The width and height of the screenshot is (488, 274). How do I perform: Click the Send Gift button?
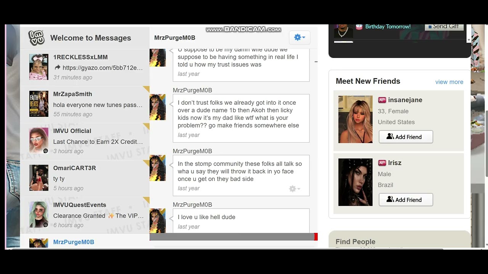click(445, 27)
